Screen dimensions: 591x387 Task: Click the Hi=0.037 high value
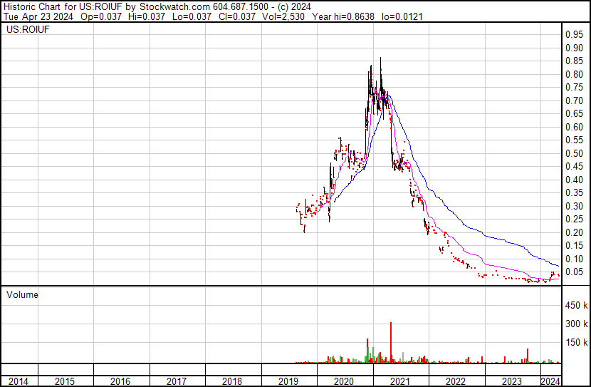(x=147, y=16)
